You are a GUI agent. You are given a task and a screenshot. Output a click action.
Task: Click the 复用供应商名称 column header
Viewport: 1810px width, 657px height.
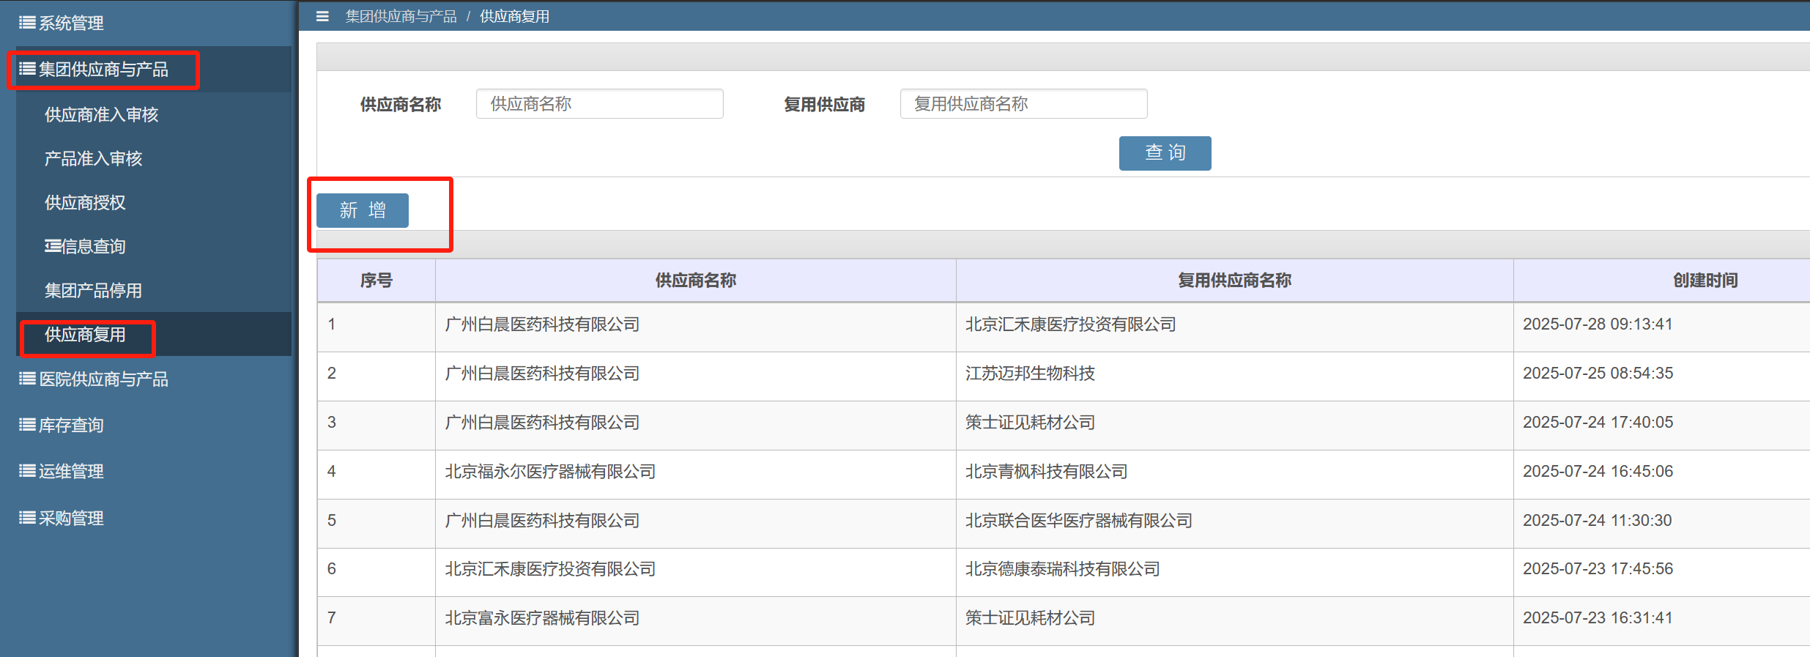click(1235, 281)
